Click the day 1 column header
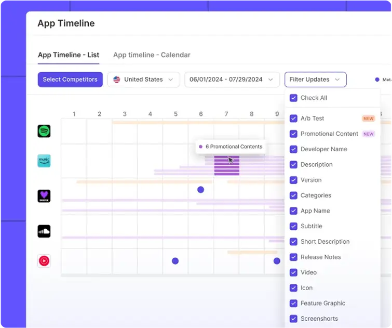 pyautogui.click(x=74, y=114)
